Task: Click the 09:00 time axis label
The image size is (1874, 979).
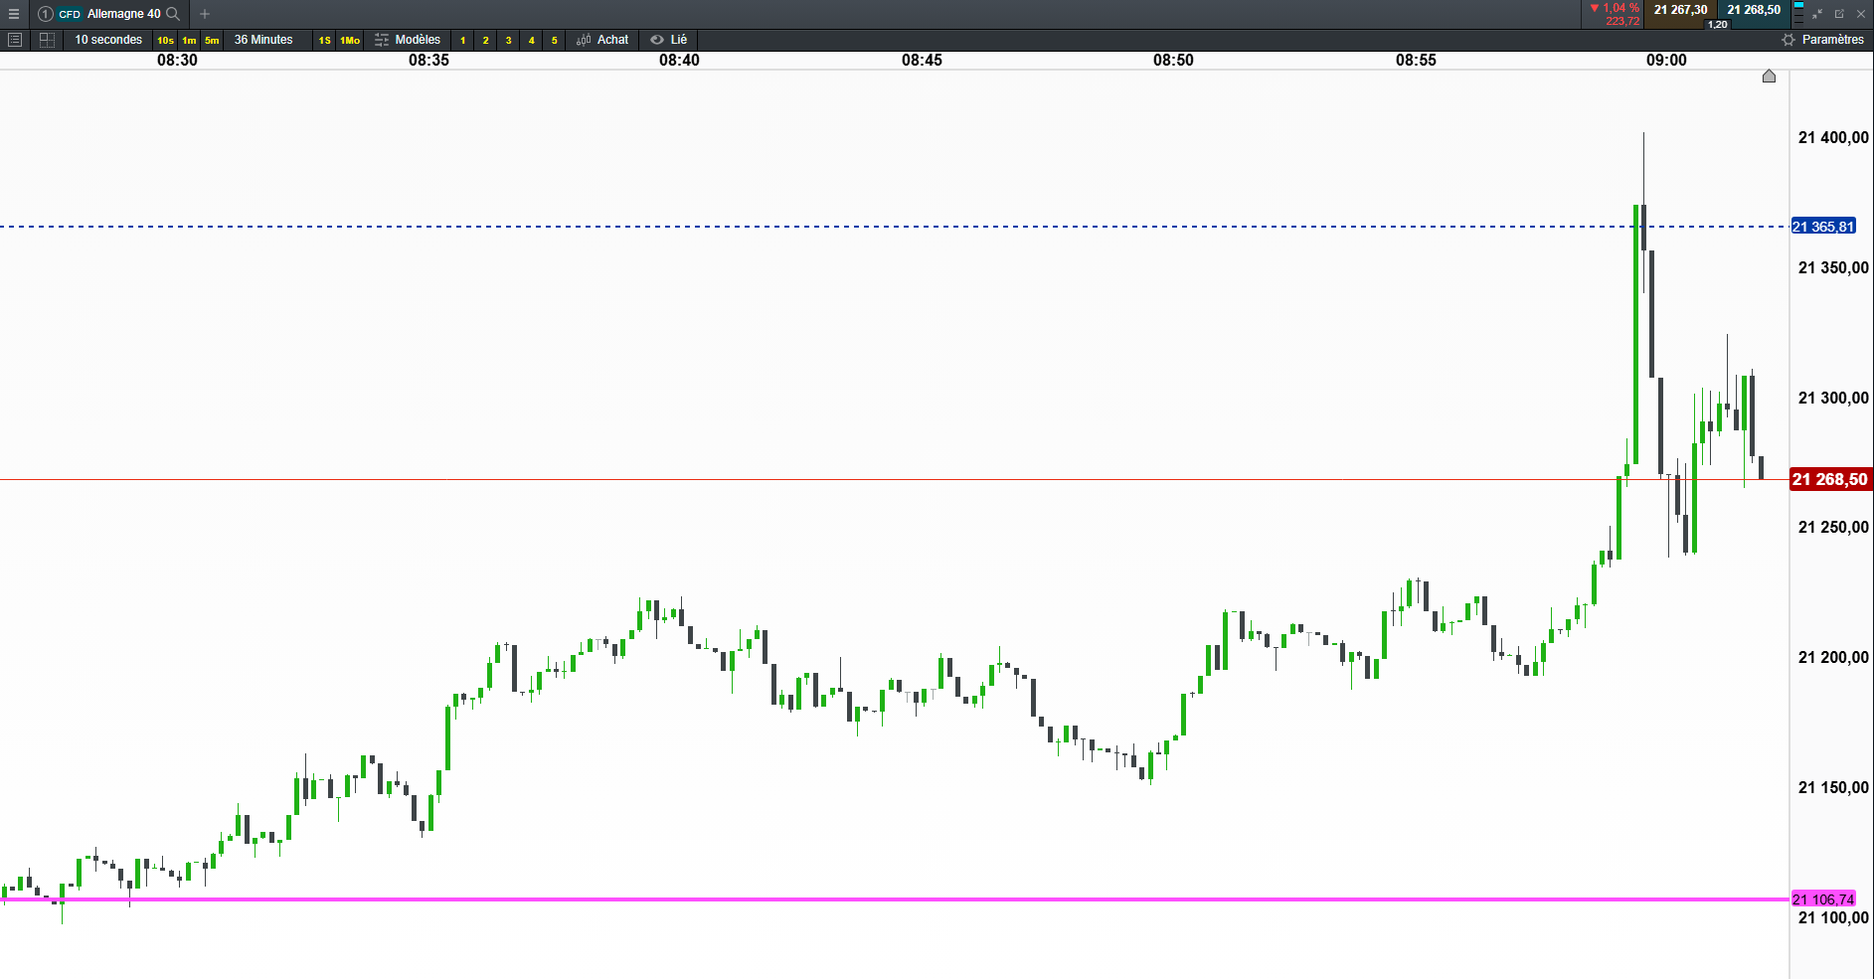Action: click(x=1666, y=60)
